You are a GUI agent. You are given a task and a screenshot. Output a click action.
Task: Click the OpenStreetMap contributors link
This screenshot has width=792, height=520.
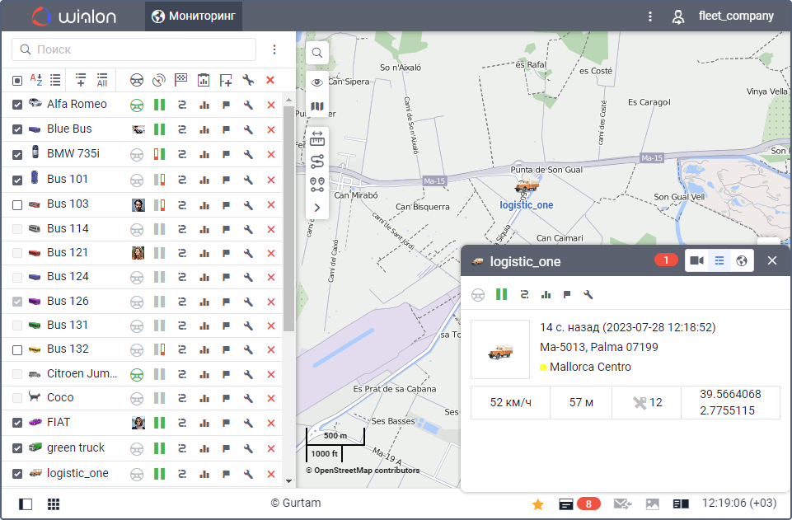(363, 471)
